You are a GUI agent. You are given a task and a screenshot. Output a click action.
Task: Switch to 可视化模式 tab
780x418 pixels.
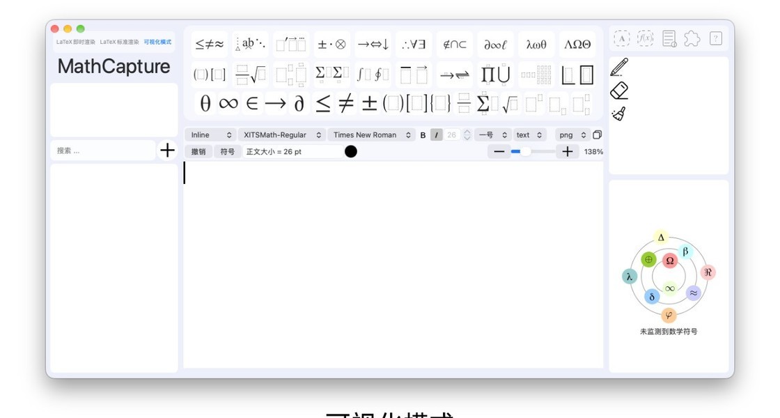pos(157,42)
